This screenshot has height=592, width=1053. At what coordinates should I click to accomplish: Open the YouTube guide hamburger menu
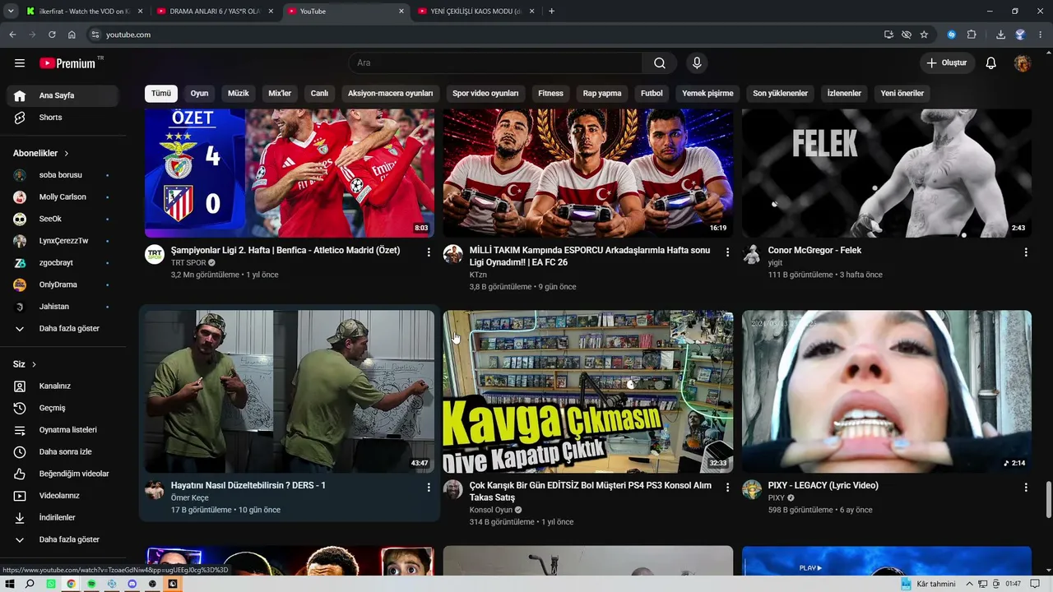20,63
